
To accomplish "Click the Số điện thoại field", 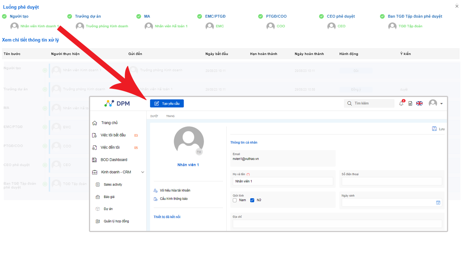I will 392,181.
